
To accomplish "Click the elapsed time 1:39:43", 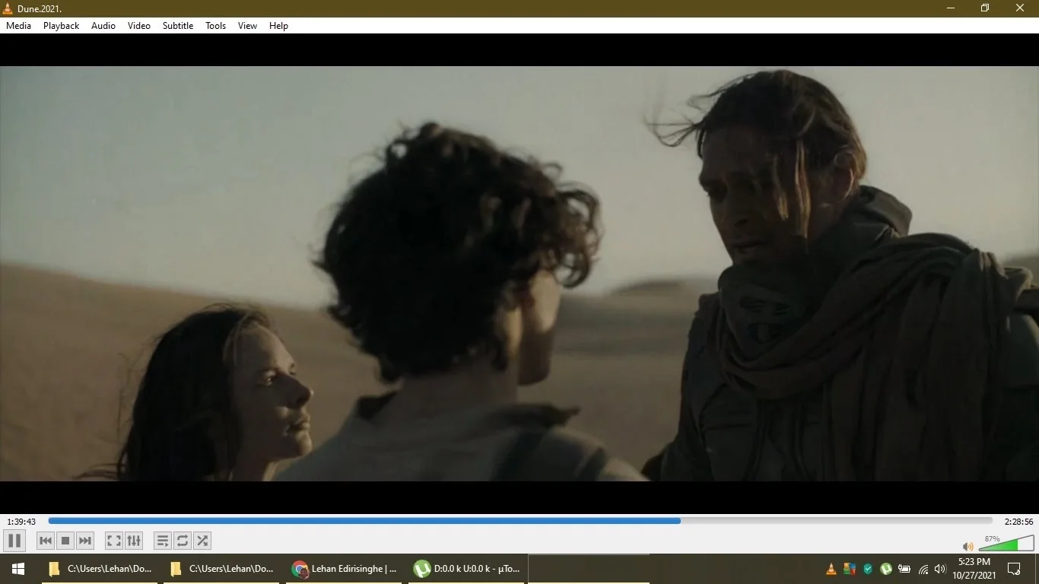I will [21, 522].
